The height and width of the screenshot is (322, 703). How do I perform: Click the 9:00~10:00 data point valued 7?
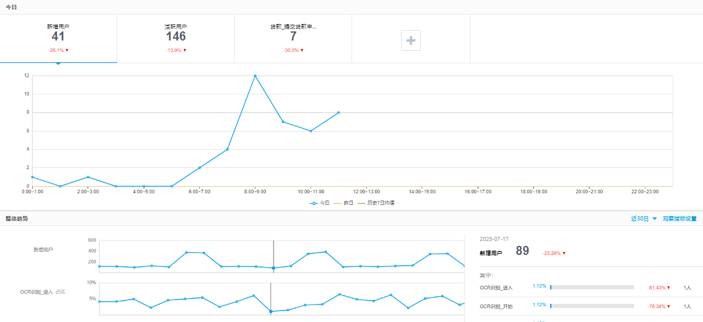coord(283,121)
